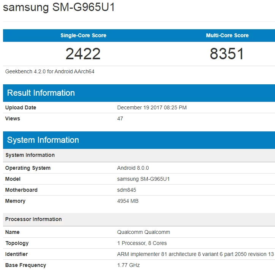Image resolution: width=275 pixels, height=270 pixels.
Task: Select the Qualcomm Qualcomm value
Action: [144, 232]
